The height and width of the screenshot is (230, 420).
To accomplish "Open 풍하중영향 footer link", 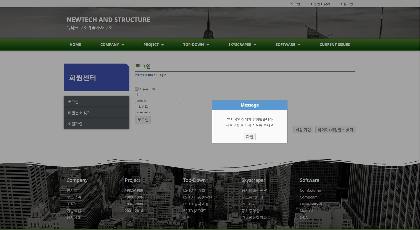I will 250,211.
